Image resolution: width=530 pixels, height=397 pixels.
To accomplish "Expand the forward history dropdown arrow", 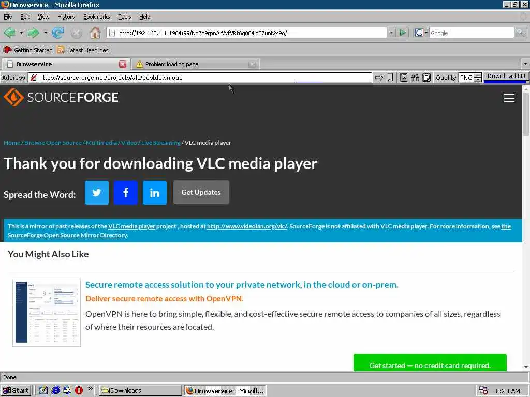I will (46, 33).
